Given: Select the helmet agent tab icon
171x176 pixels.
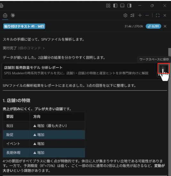Looking at the screenshot, I should point(5,15).
